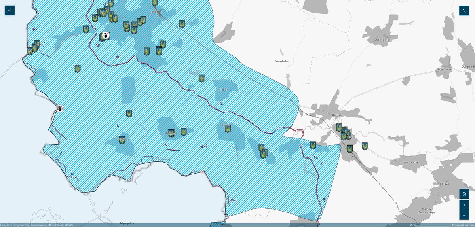
Task: Click the Sudzha town label
Action: [x=156, y=12]
